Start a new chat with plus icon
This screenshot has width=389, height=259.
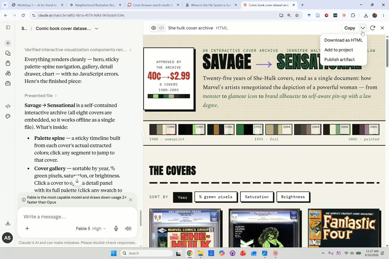8,43
